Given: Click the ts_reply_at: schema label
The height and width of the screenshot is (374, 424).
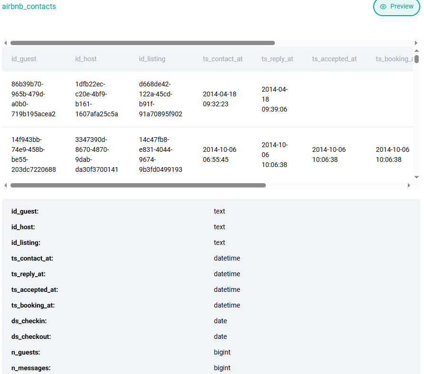Looking at the screenshot, I should pyautogui.click(x=28, y=274).
